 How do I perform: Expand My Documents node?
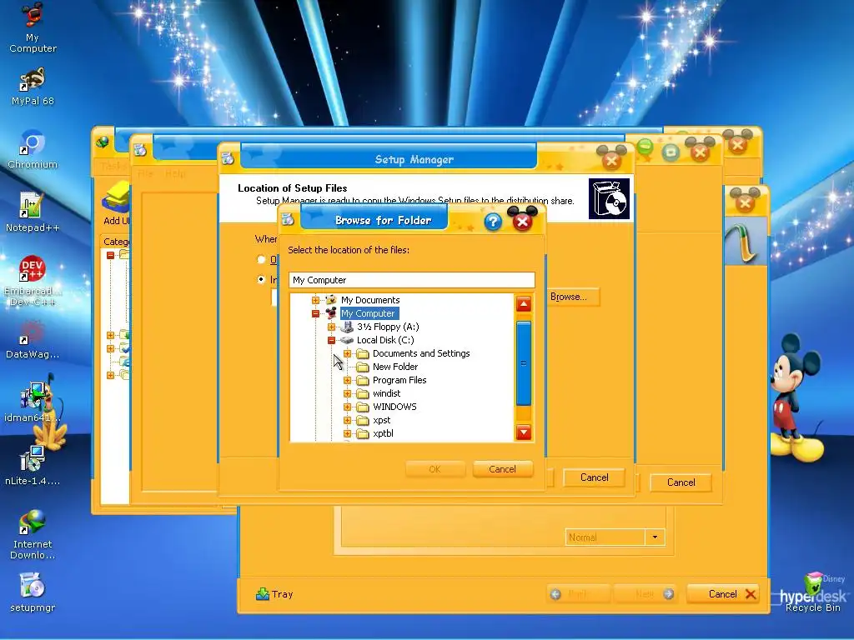(x=315, y=300)
